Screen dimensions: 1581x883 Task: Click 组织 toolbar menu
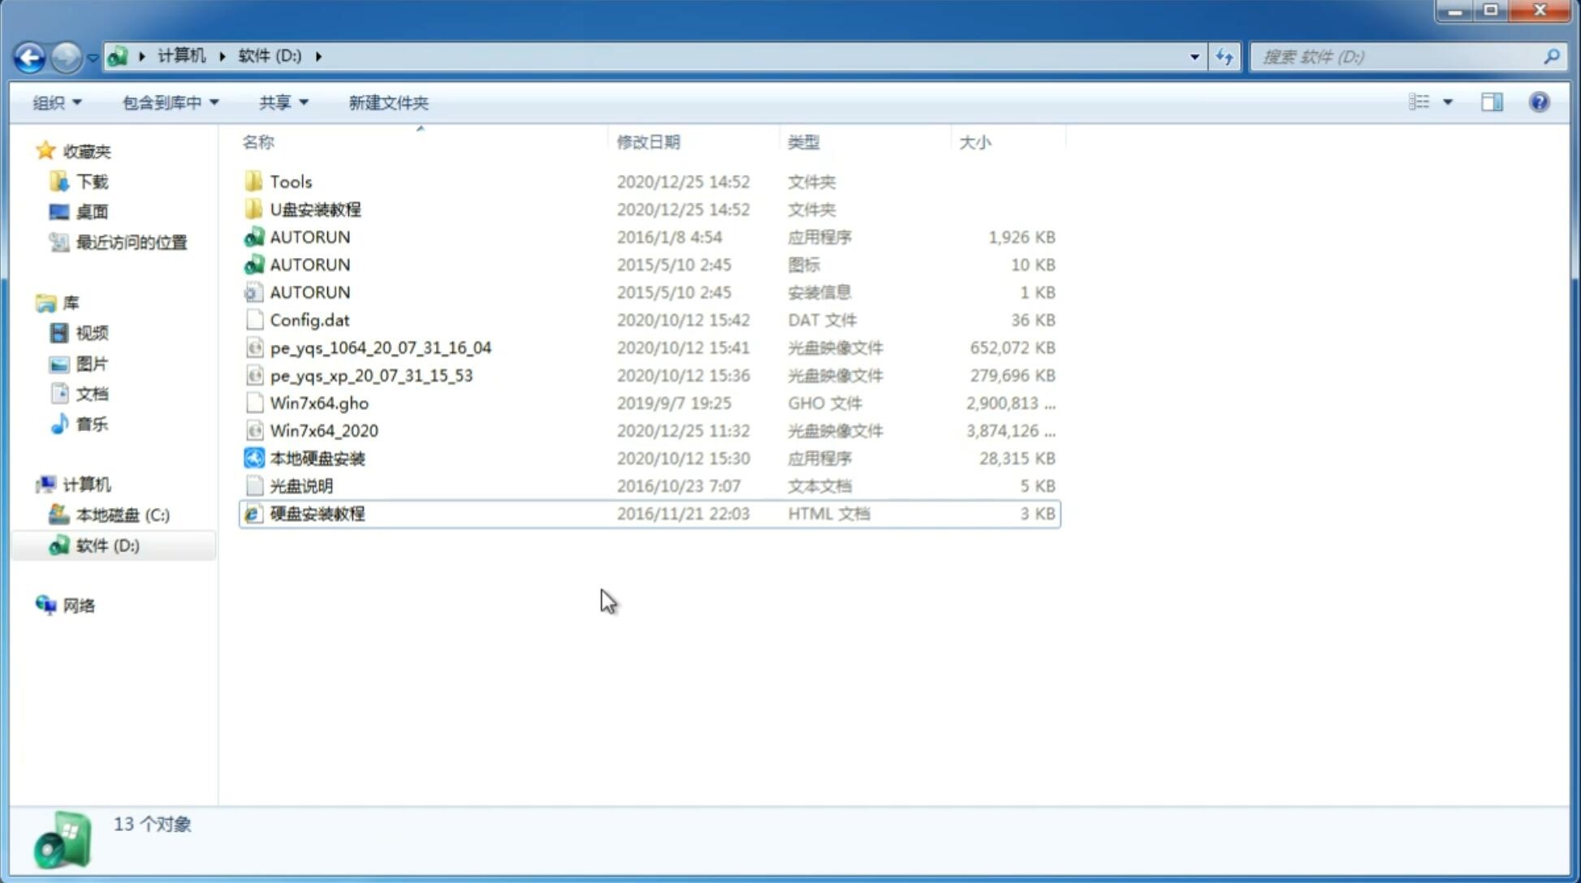[x=58, y=102]
